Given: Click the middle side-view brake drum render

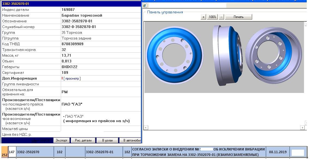Looking at the screenshot, I should [x=228, y=55].
